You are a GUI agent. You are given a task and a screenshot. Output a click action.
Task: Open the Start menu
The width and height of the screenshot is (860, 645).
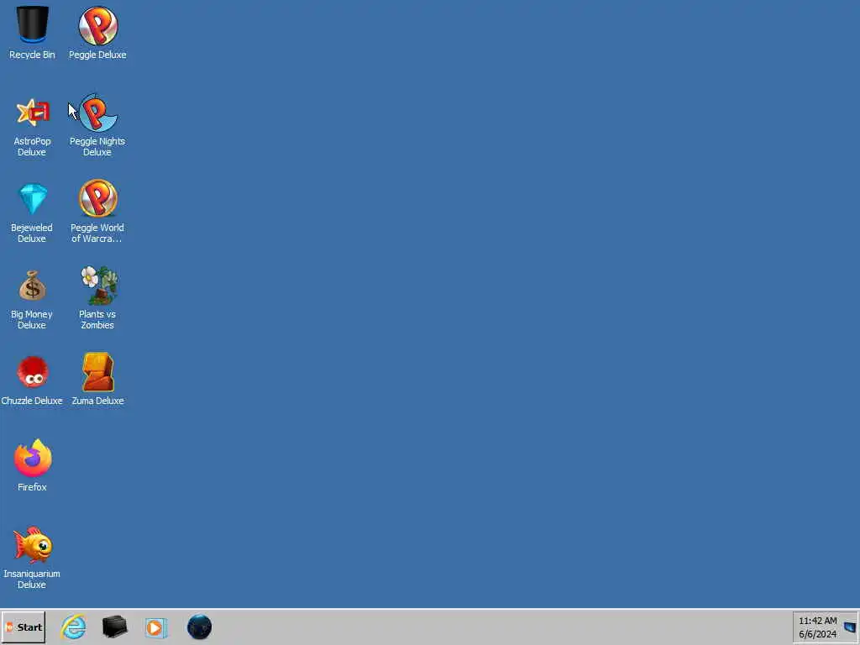pyautogui.click(x=24, y=627)
